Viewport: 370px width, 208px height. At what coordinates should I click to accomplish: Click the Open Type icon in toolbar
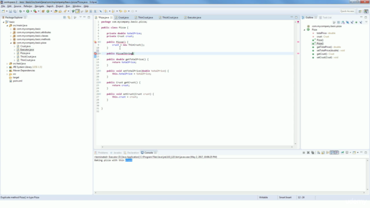click(x=55, y=11)
